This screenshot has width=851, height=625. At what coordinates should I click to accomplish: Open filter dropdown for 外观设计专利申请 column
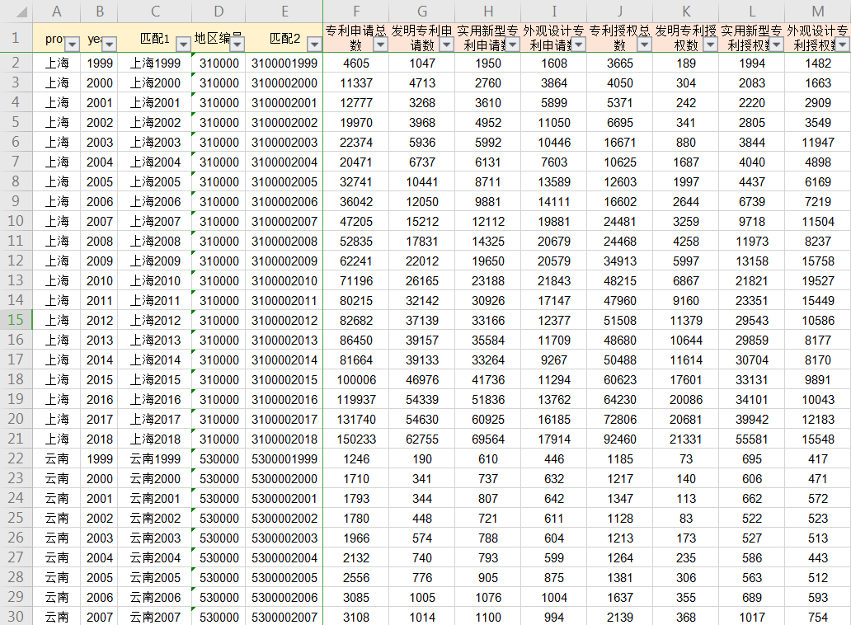[579, 45]
